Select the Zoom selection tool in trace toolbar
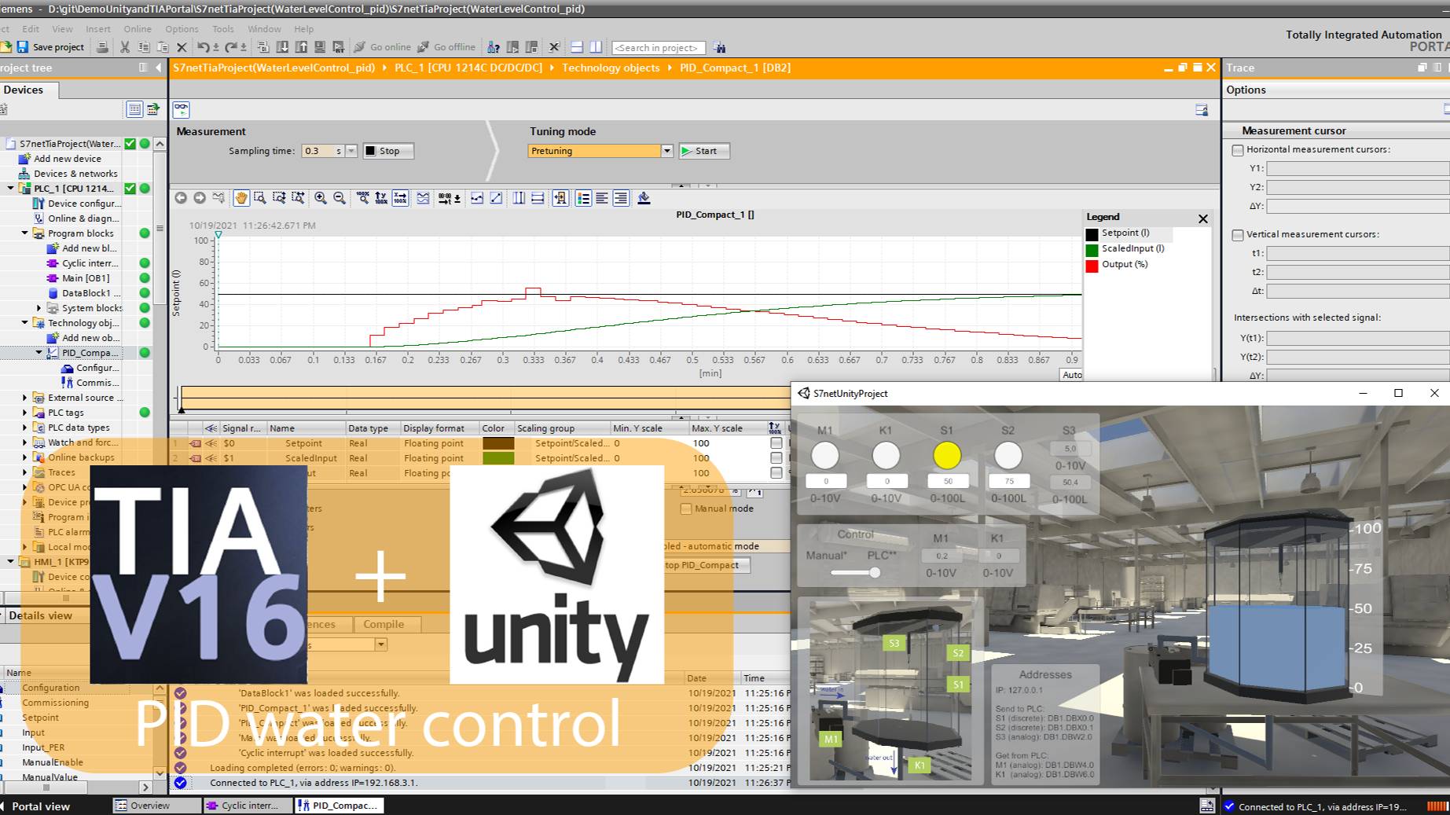1450x815 pixels. (x=260, y=198)
